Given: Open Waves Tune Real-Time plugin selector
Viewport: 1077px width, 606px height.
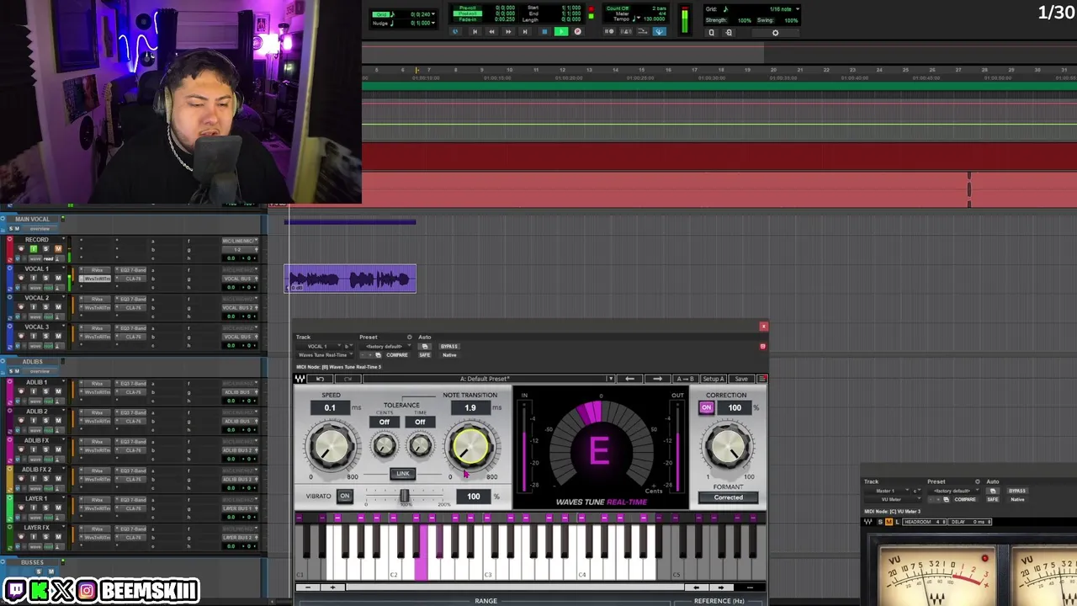Looking at the screenshot, I should [325, 355].
